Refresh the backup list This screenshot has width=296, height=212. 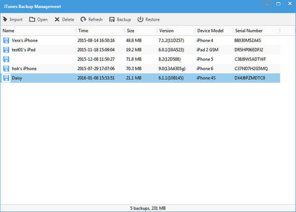point(83,20)
